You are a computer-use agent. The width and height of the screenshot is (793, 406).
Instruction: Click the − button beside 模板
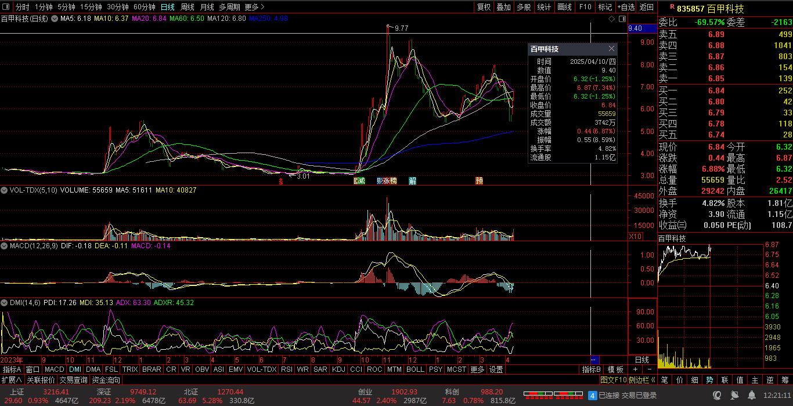[x=649, y=369]
